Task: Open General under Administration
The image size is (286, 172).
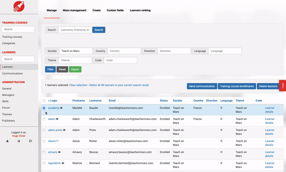Action: (7, 89)
